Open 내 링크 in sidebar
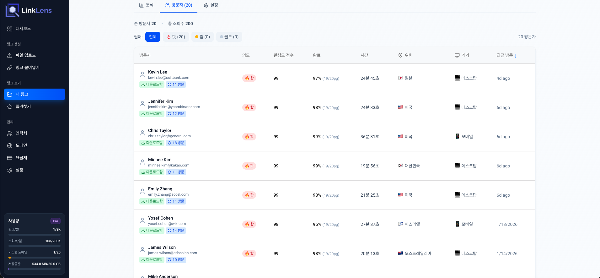The image size is (600, 278). click(35, 94)
